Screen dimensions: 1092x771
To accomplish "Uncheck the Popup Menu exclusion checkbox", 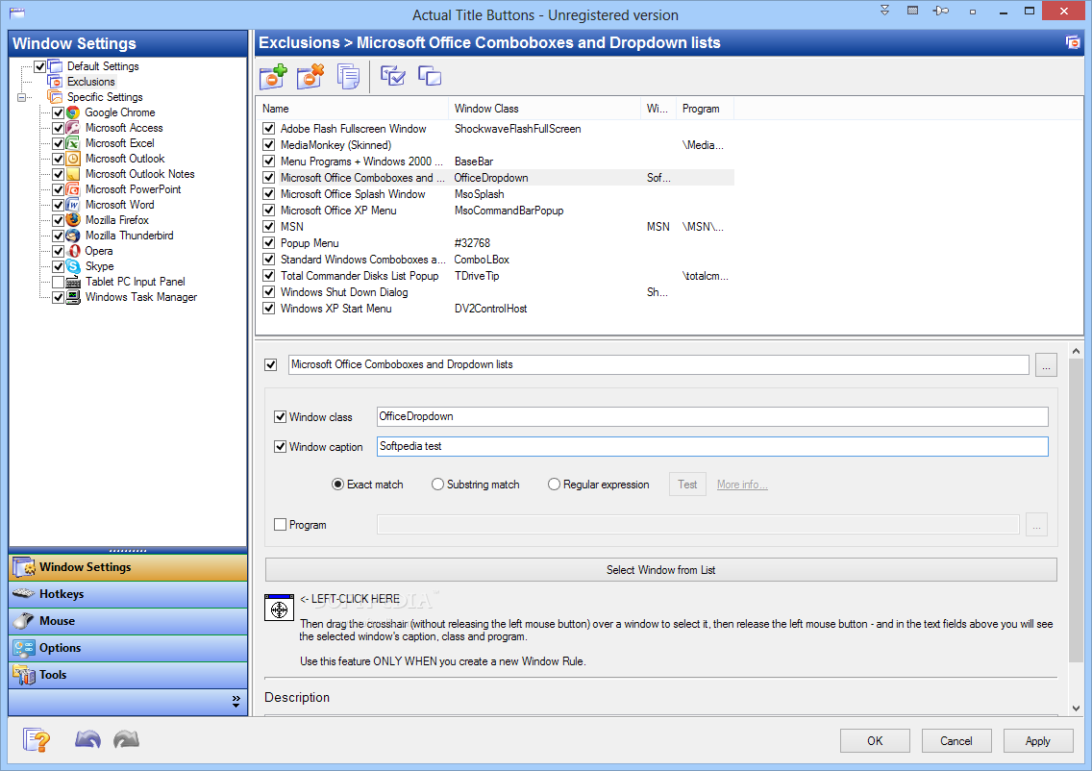I will point(269,243).
